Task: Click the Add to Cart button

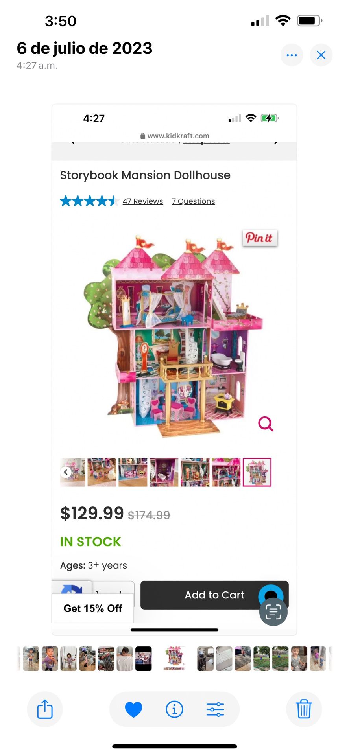Action: point(214,595)
